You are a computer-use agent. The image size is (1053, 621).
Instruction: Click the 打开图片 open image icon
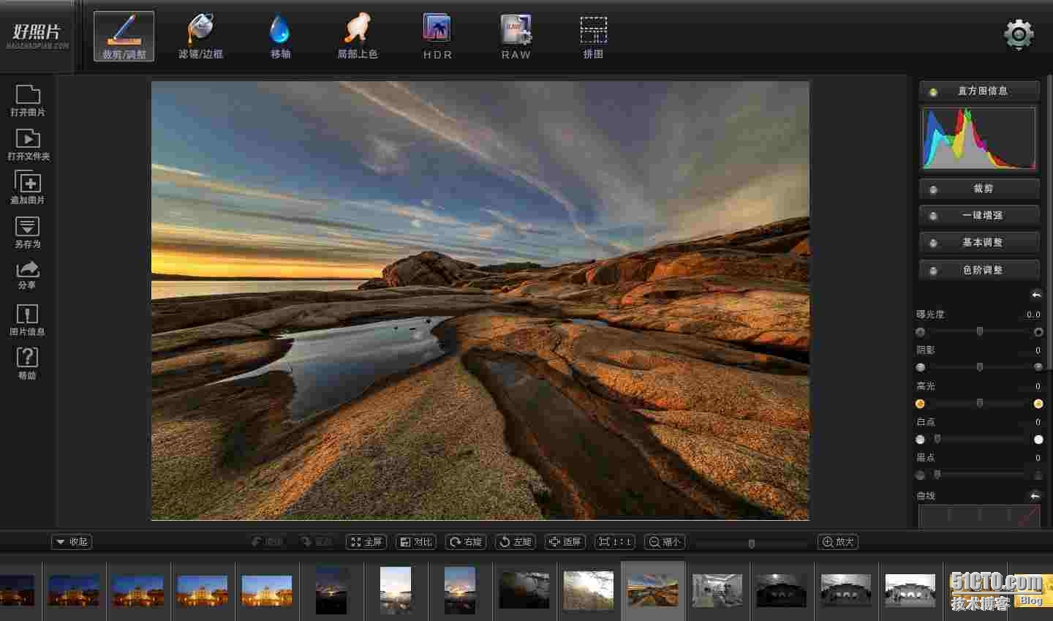[x=28, y=100]
